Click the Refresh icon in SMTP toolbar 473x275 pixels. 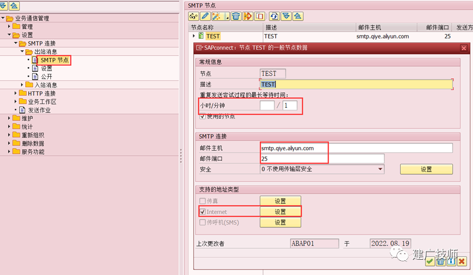tap(274, 16)
